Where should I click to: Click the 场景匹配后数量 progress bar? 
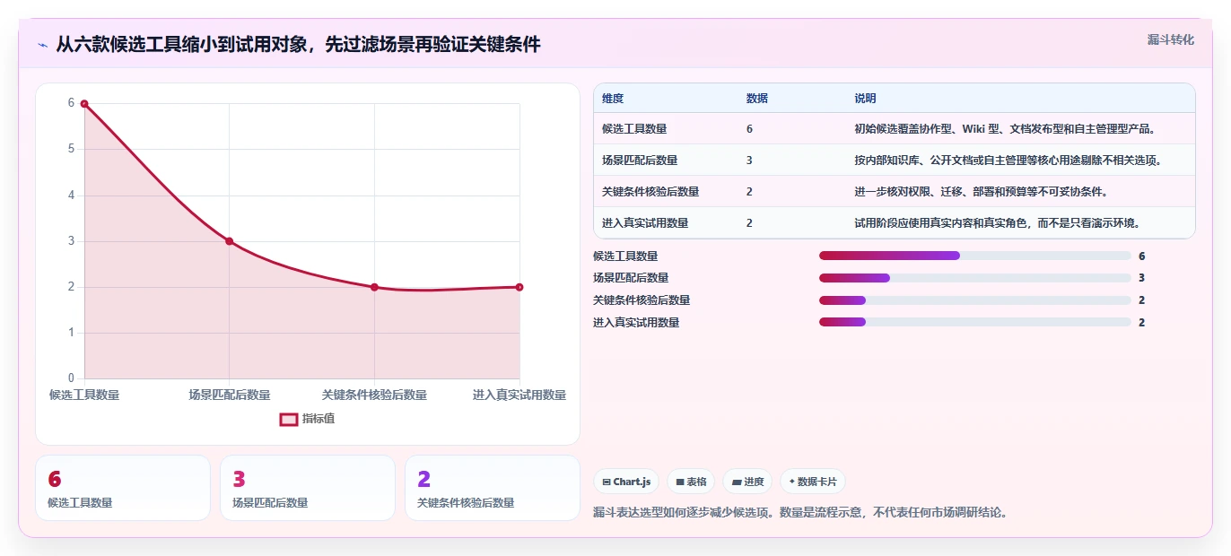click(974, 278)
